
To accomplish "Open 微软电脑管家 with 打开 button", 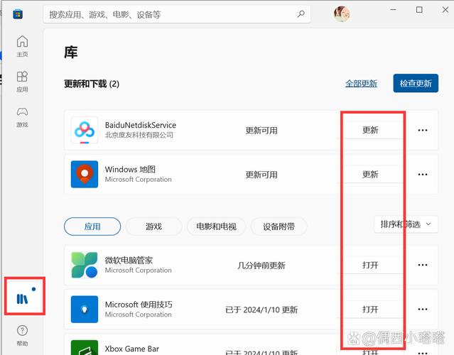I will 370,265.
